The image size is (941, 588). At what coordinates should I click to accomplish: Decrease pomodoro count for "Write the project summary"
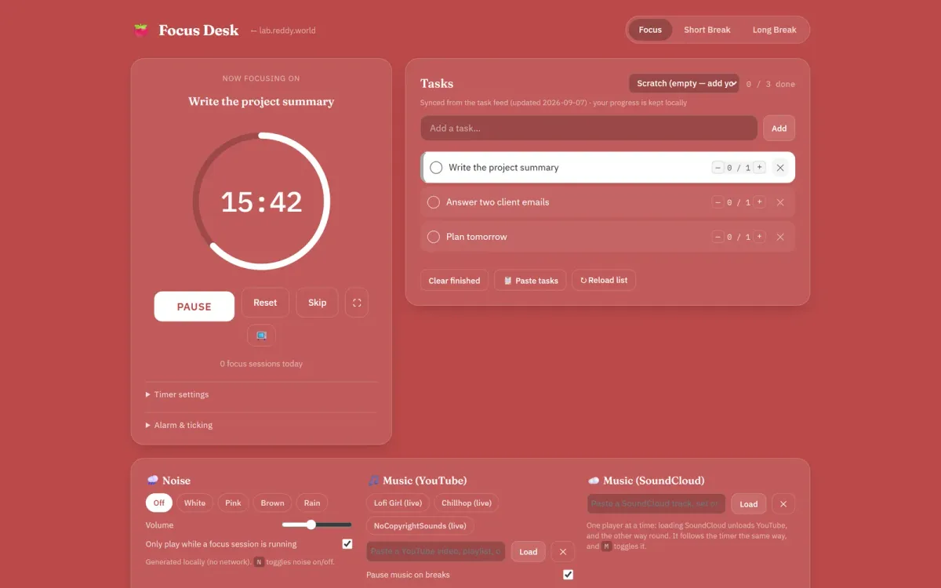pyautogui.click(x=718, y=168)
